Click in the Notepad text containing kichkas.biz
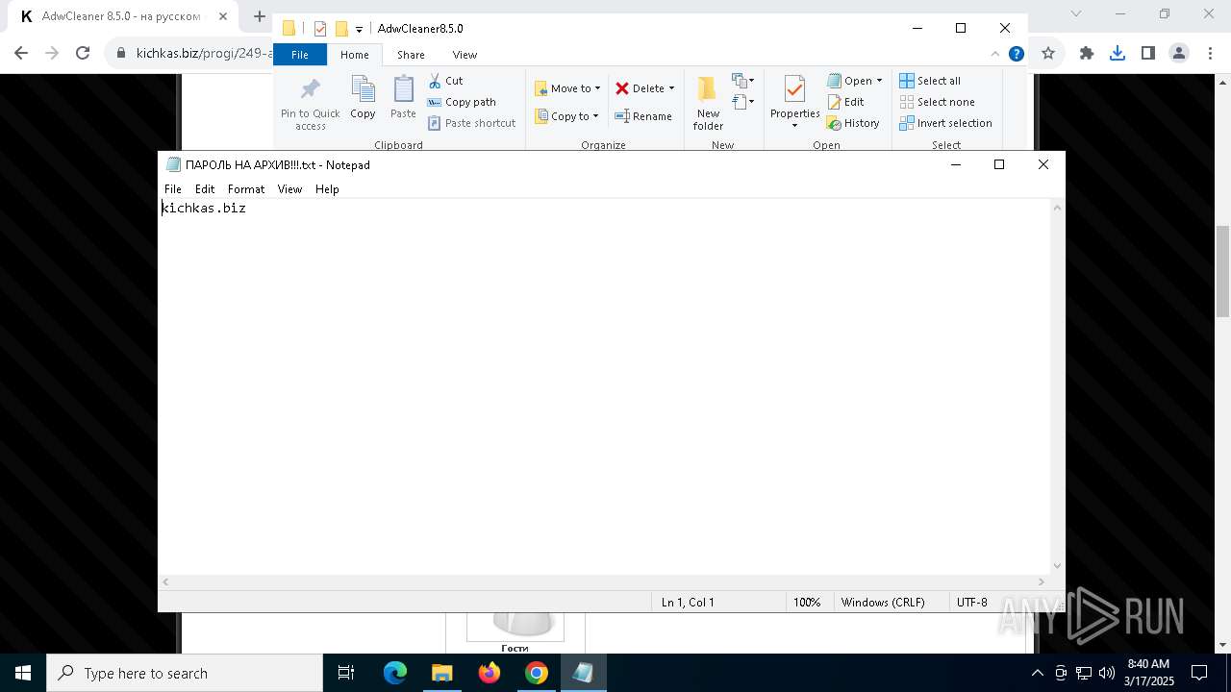1231x692 pixels. coord(204,208)
